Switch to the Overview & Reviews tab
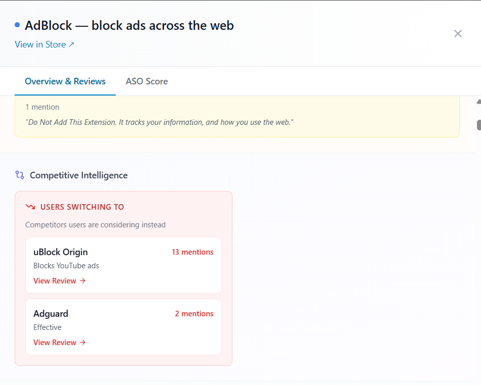This screenshot has width=481, height=385. coord(65,81)
